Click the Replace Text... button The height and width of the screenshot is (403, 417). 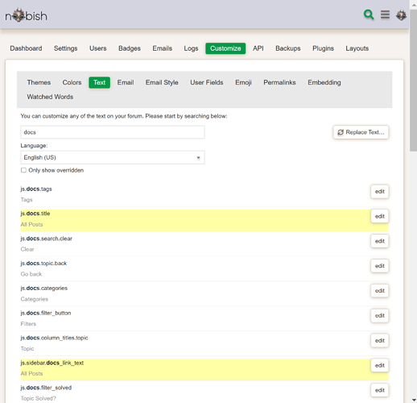361,132
